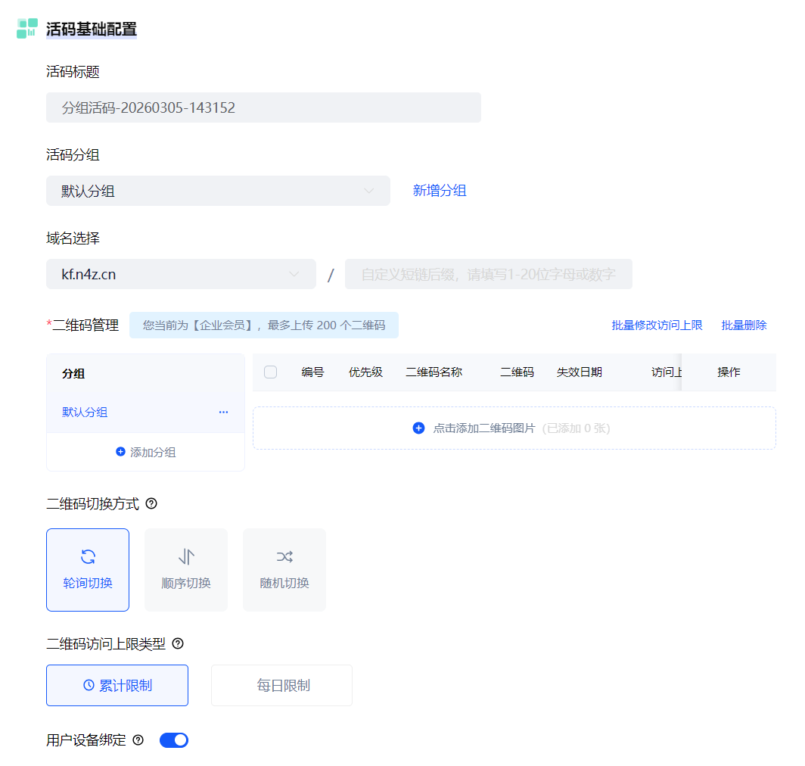Viewport: 805px width, 766px height.
Task: Click the 活码基础配置 header icon
Action: point(27,29)
